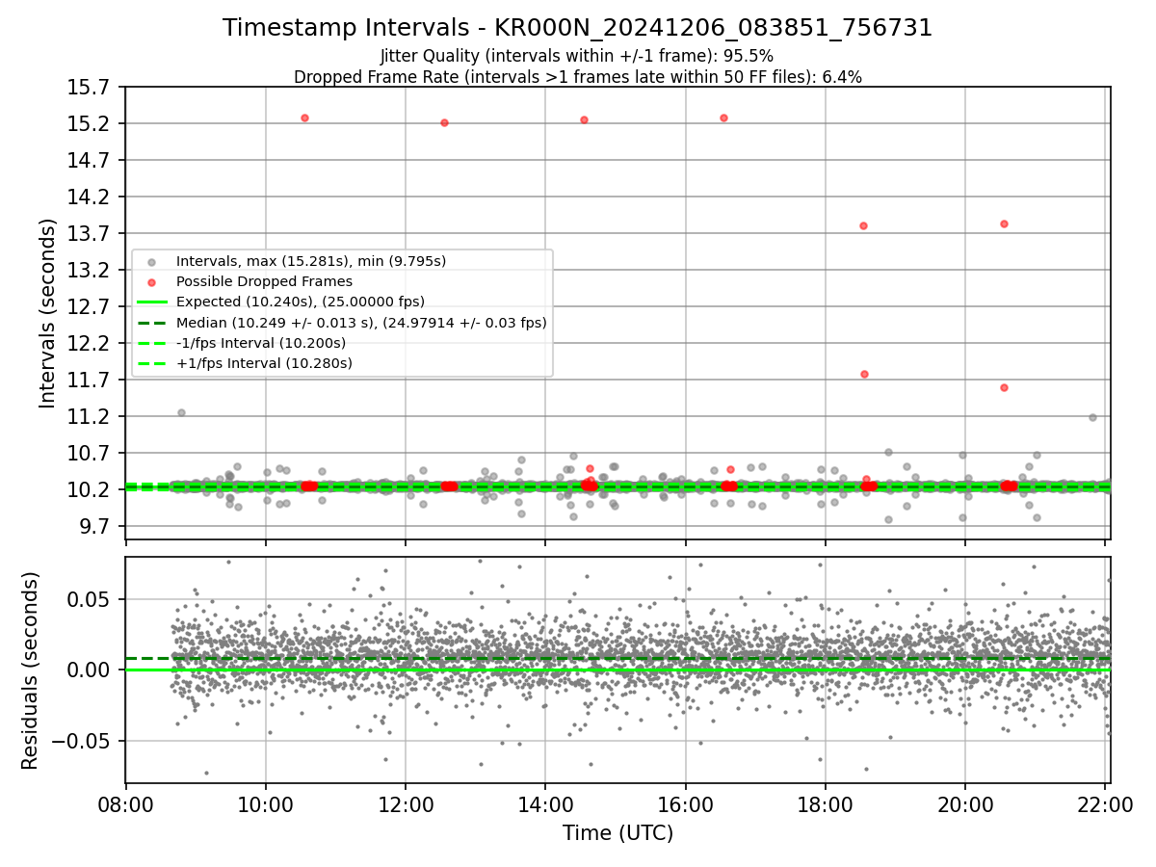
Task: Click the x-axis tick label '14:00'
Action: 545,806
